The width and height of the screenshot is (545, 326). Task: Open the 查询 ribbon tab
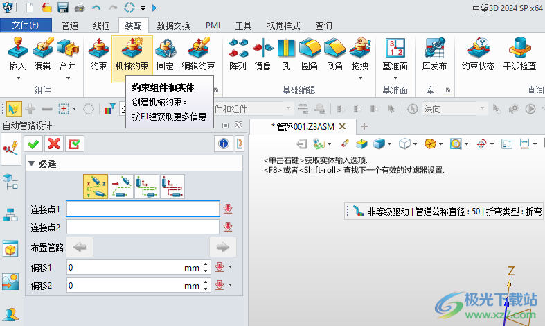(x=323, y=26)
